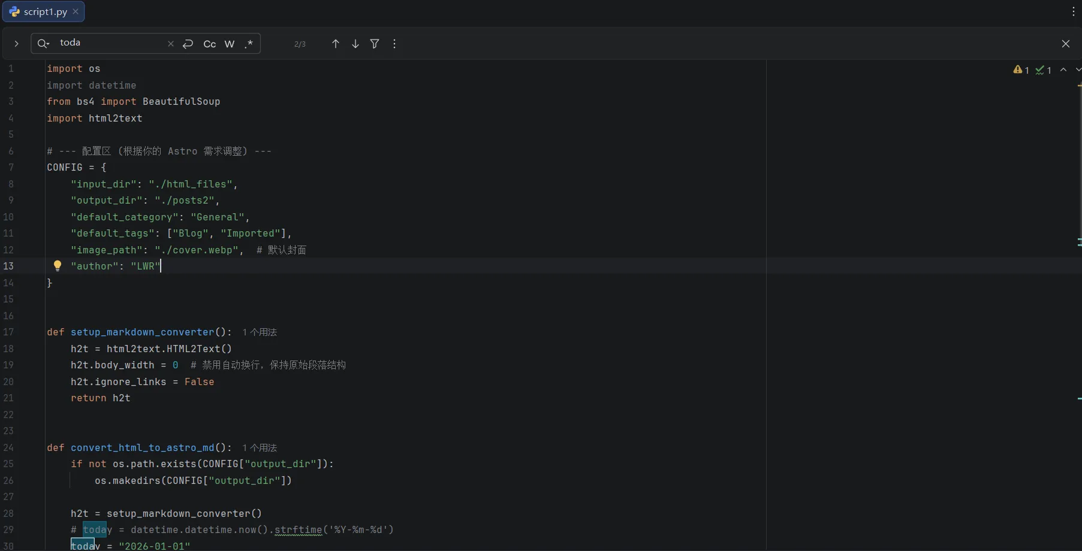Toggle whole Words (W) search option

tap(230, 44)
